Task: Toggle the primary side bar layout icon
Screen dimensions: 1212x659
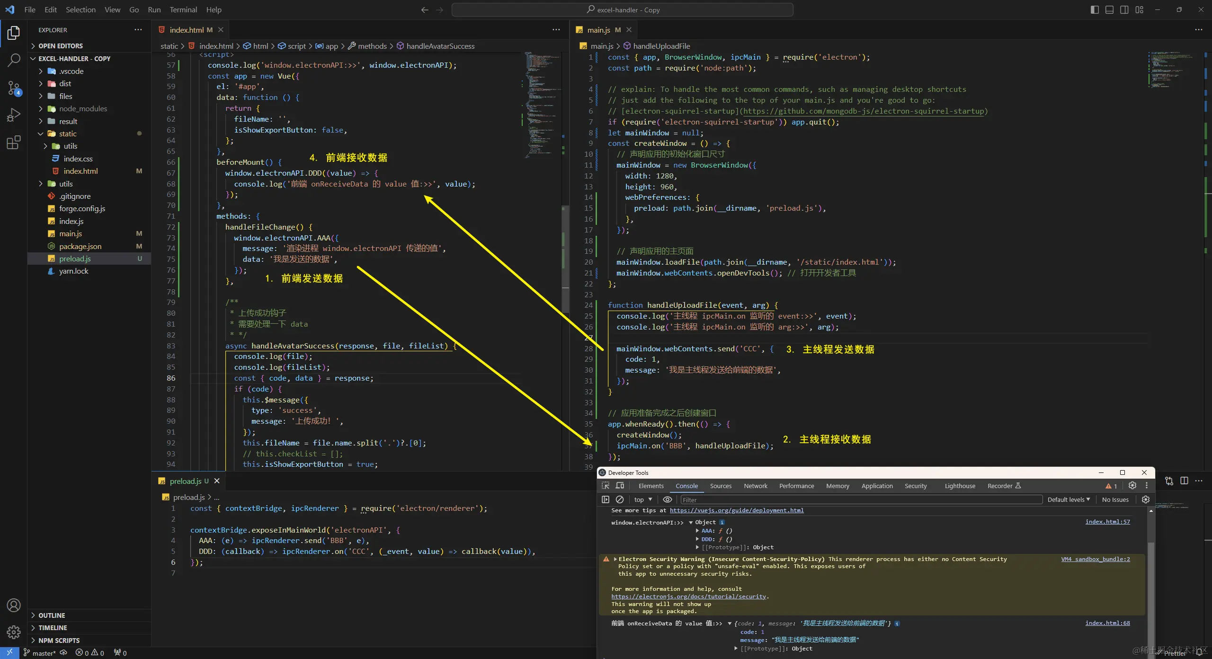Action: [x=1095, y=9]
